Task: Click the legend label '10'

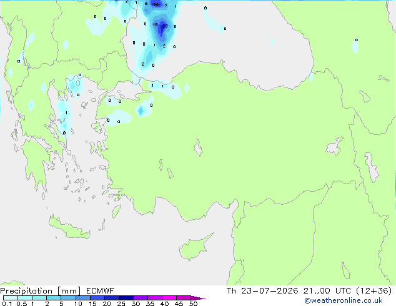Action: [78, 304]
